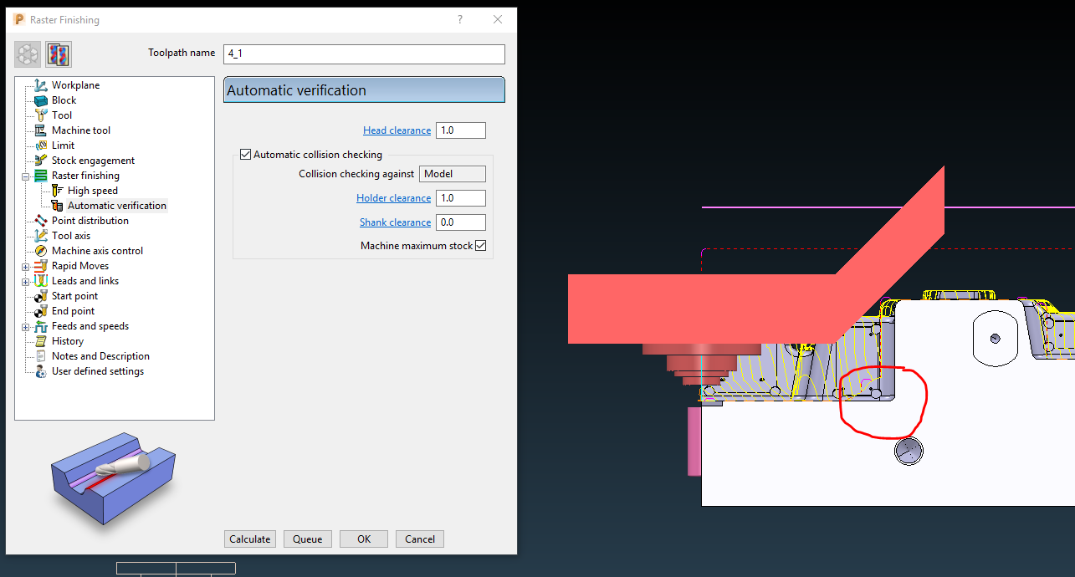Click the Tool icon in the strategy tree
This screenshot has height=577, width=1075.
[40, 115]
